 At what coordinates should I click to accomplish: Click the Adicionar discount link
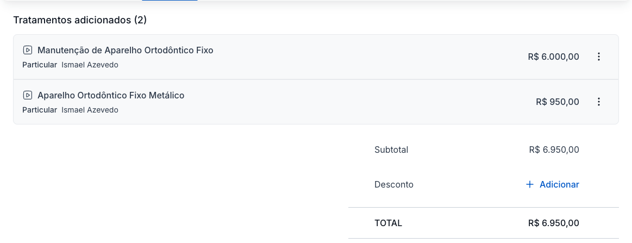point(559,184)
